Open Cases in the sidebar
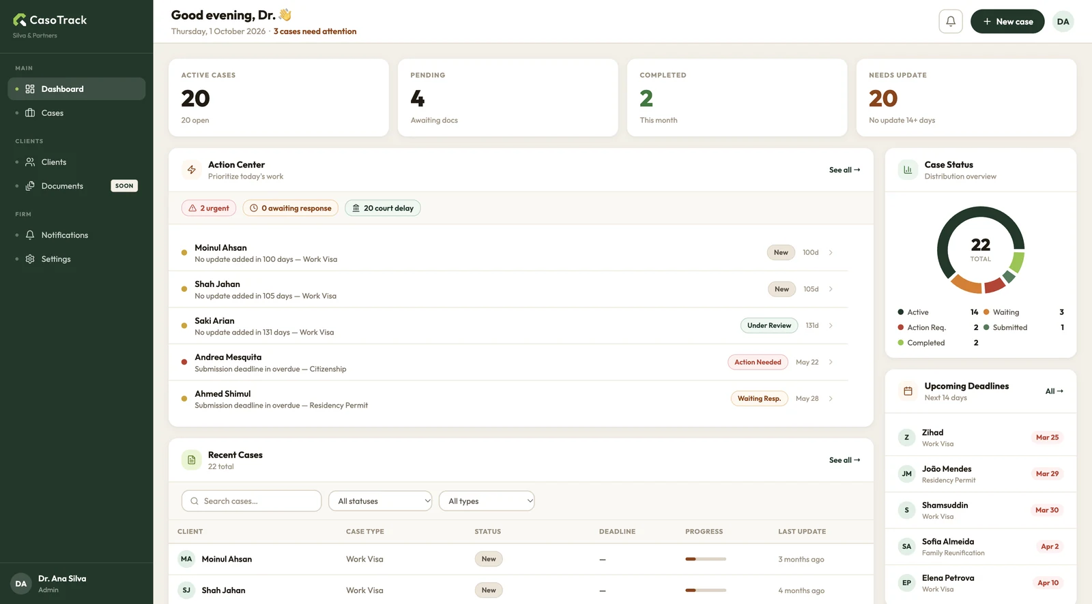The width and height of the screenshot is (1092, 604). click(x=76, y=113)
